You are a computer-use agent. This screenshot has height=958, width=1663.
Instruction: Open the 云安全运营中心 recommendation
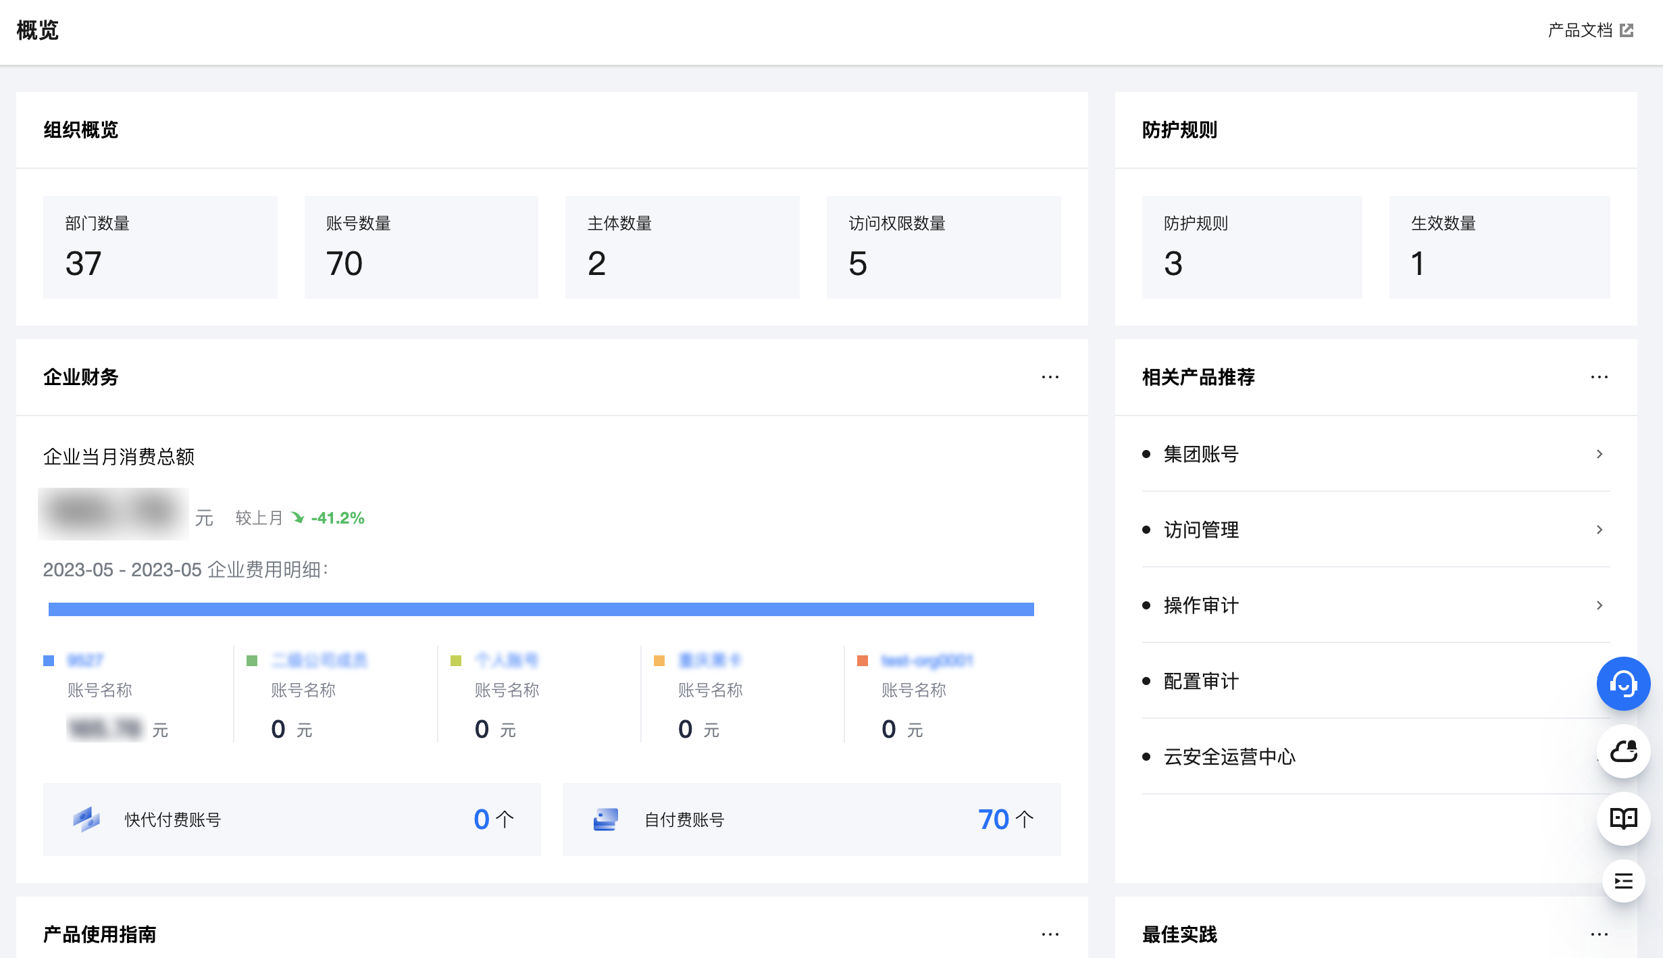[1229, 757]
